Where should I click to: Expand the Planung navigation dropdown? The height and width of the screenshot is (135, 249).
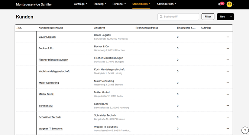pyautogui.click(x=100, y=4)
